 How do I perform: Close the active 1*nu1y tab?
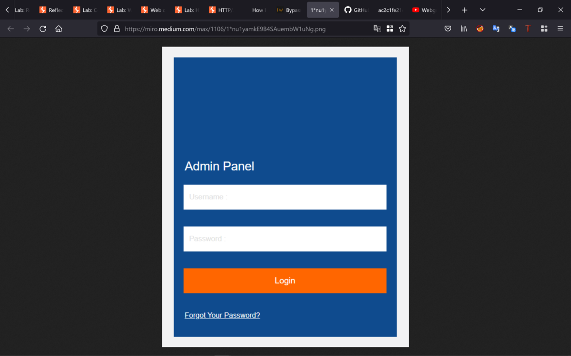(x=332, y=10)
